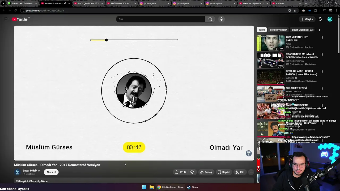Viewport: 340px width, 191px height.
Task: Open more actions menu below the video
Action: click(251, 172)
